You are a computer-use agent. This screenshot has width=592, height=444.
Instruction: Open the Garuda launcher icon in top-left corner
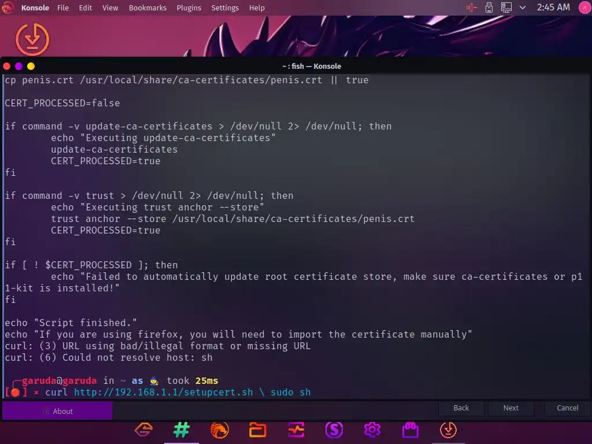(7, 8)
